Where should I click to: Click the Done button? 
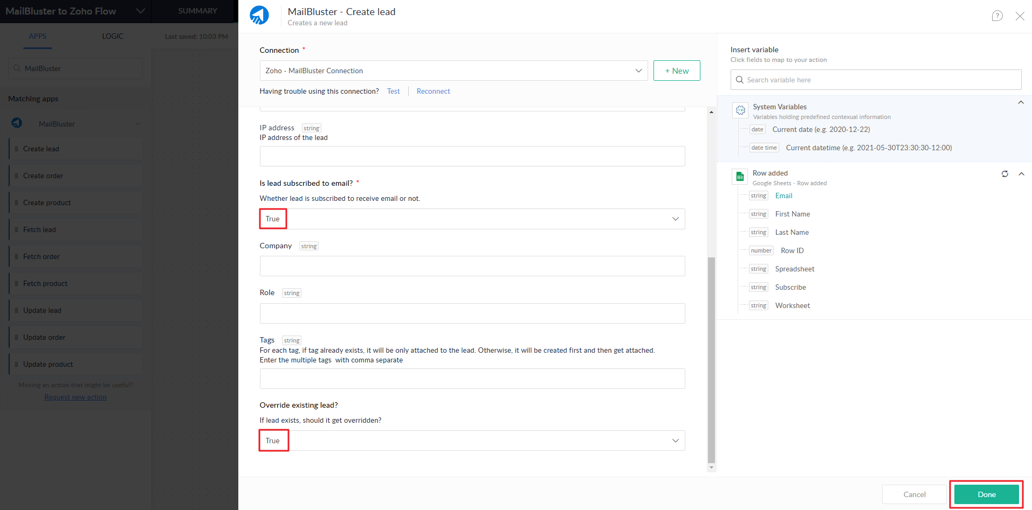pyautogui.click(x=986, y=494)
